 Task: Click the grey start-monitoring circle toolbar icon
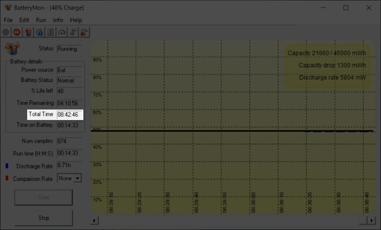pyautogui.click(x=6, y=32)
